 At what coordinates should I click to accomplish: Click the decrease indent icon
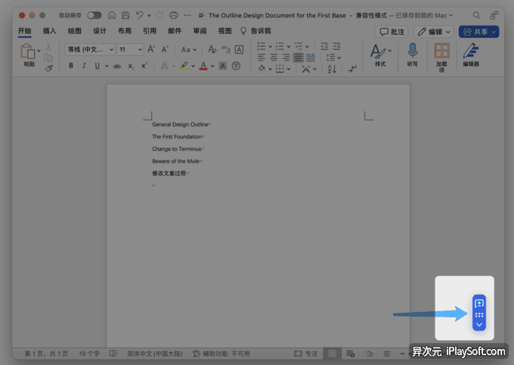click(324, 46)
